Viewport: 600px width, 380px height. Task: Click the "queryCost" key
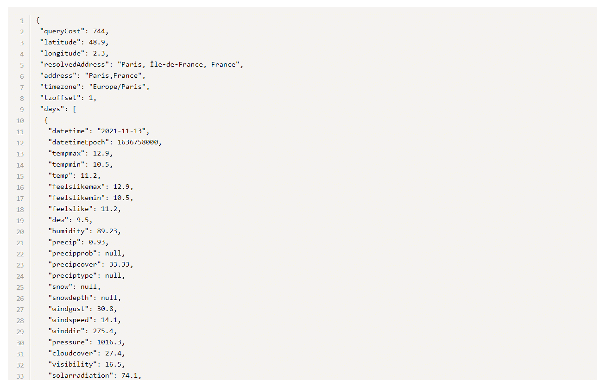(60, 31)
